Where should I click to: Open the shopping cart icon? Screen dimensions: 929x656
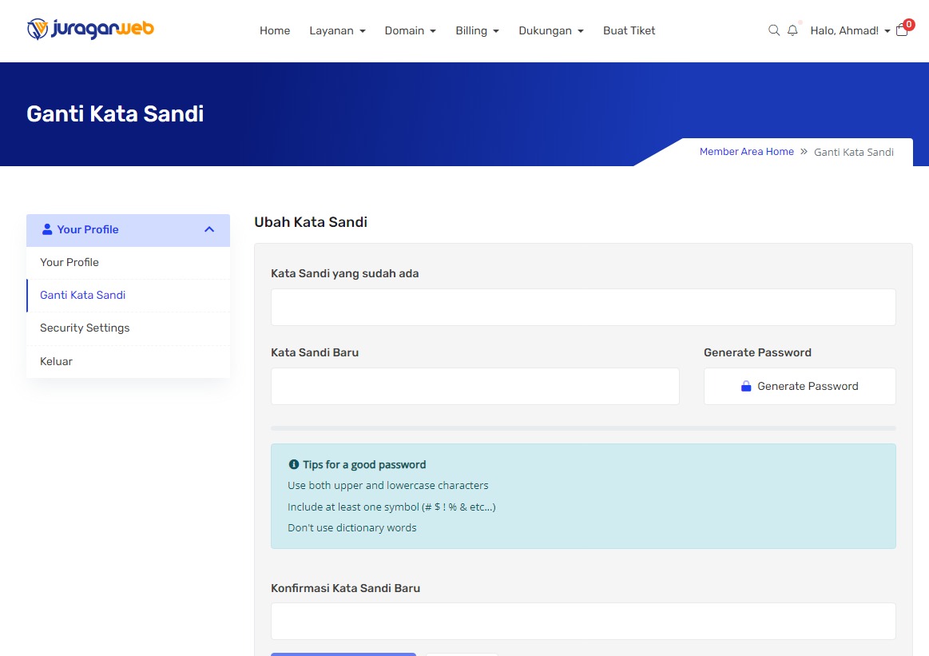[902, 30]
